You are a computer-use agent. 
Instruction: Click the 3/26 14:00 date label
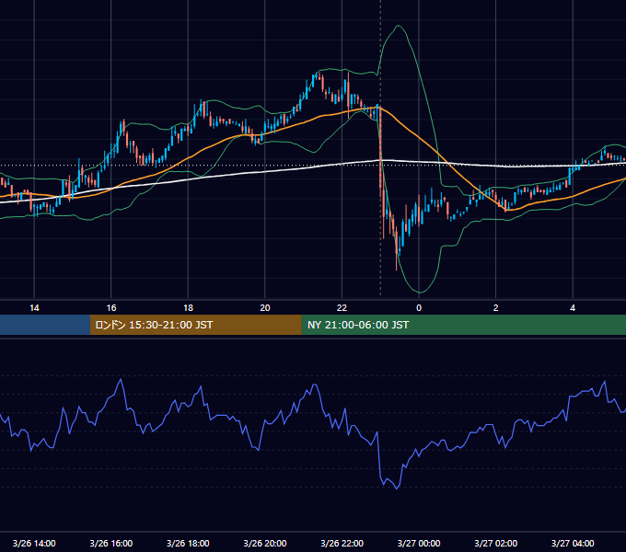tap(34, 543)
